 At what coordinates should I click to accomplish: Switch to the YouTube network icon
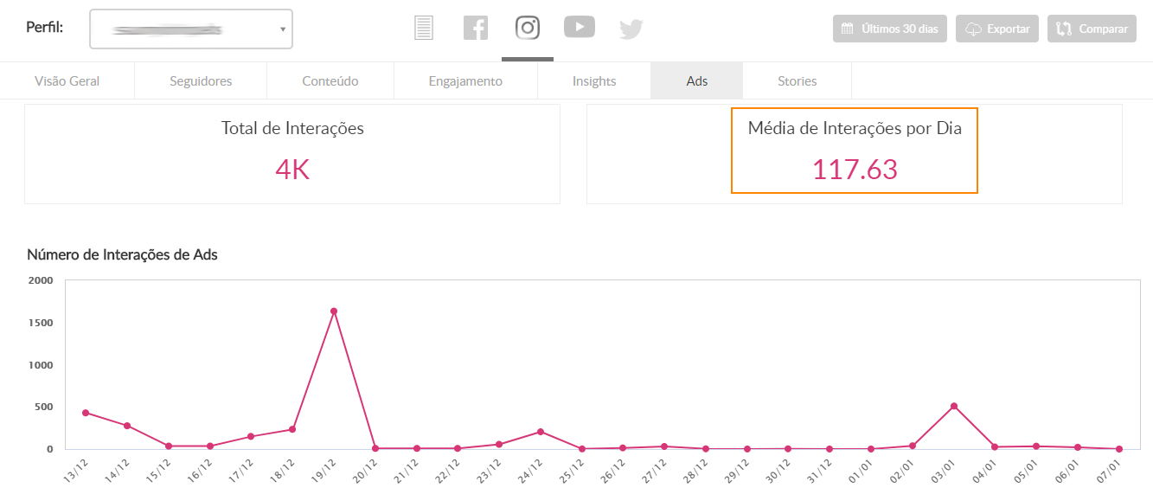(x=580, y=28)
